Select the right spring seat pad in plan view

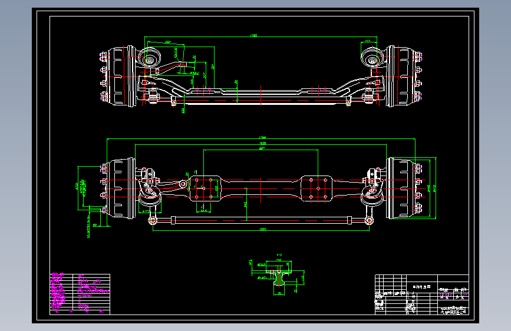[317, 188]
